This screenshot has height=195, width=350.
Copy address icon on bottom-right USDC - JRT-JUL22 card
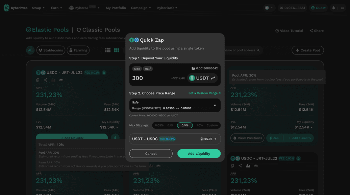coord(232,166)
